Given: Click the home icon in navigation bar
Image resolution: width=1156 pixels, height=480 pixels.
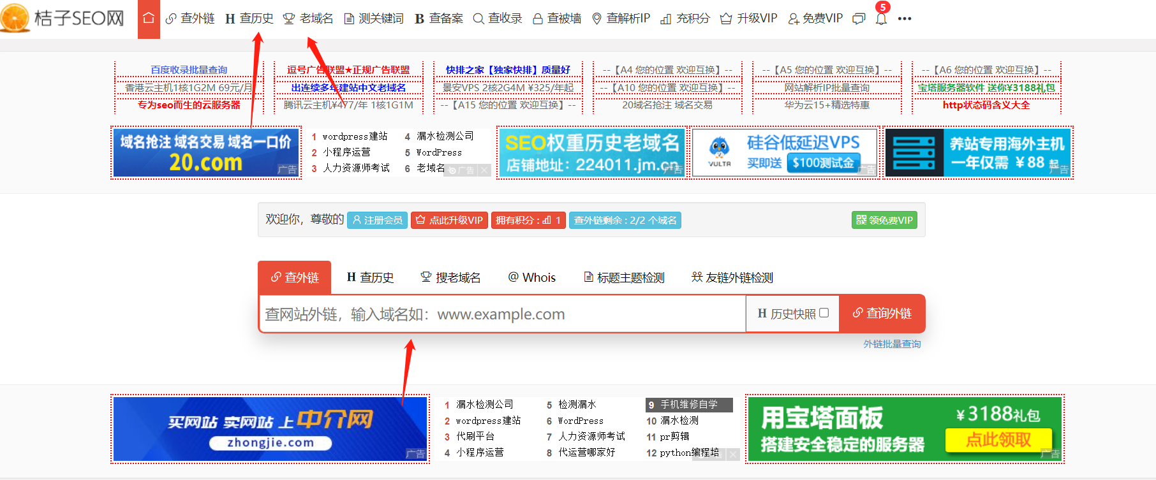Looking at the screenshot, I should [149, 18].
